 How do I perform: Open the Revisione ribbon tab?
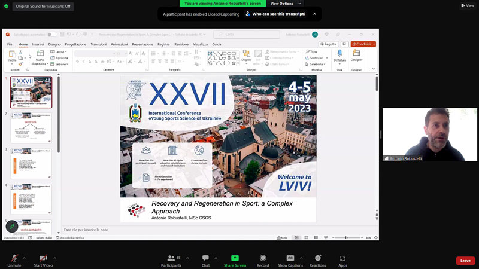coord(181,44)
